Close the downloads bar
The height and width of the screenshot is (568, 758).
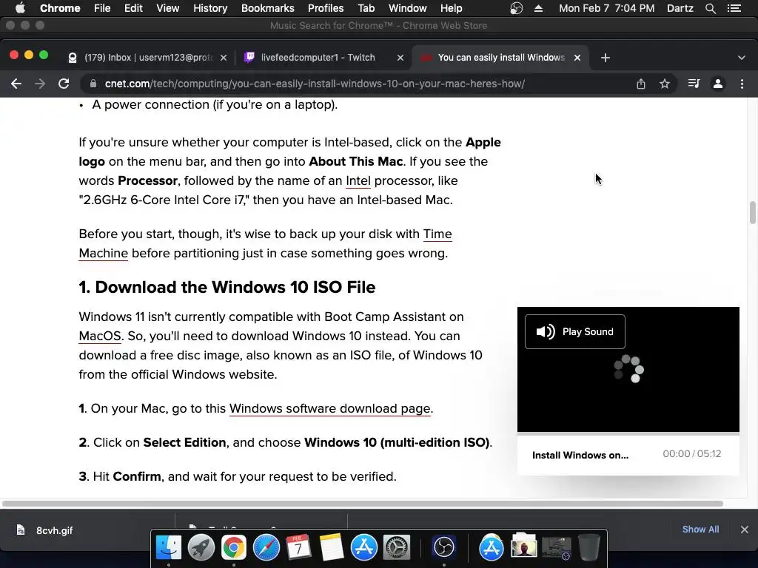point(745,530)
